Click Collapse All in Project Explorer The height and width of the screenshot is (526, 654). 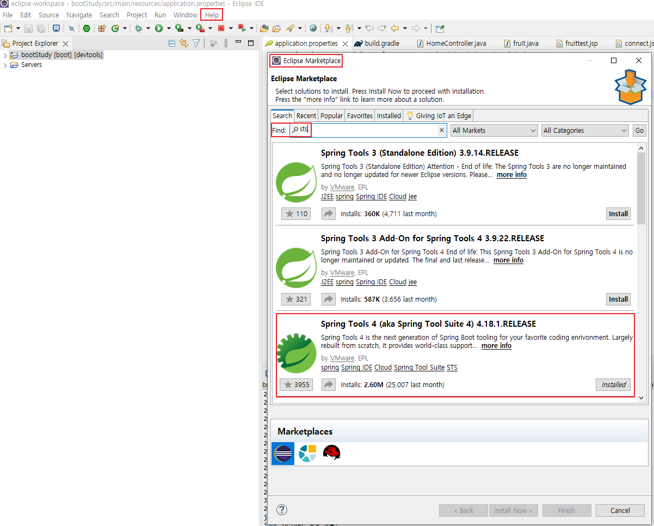pos(172,43)
